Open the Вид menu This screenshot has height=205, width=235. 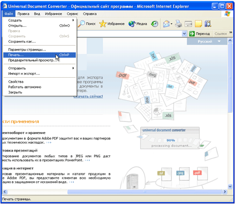[x=37, y=14]
